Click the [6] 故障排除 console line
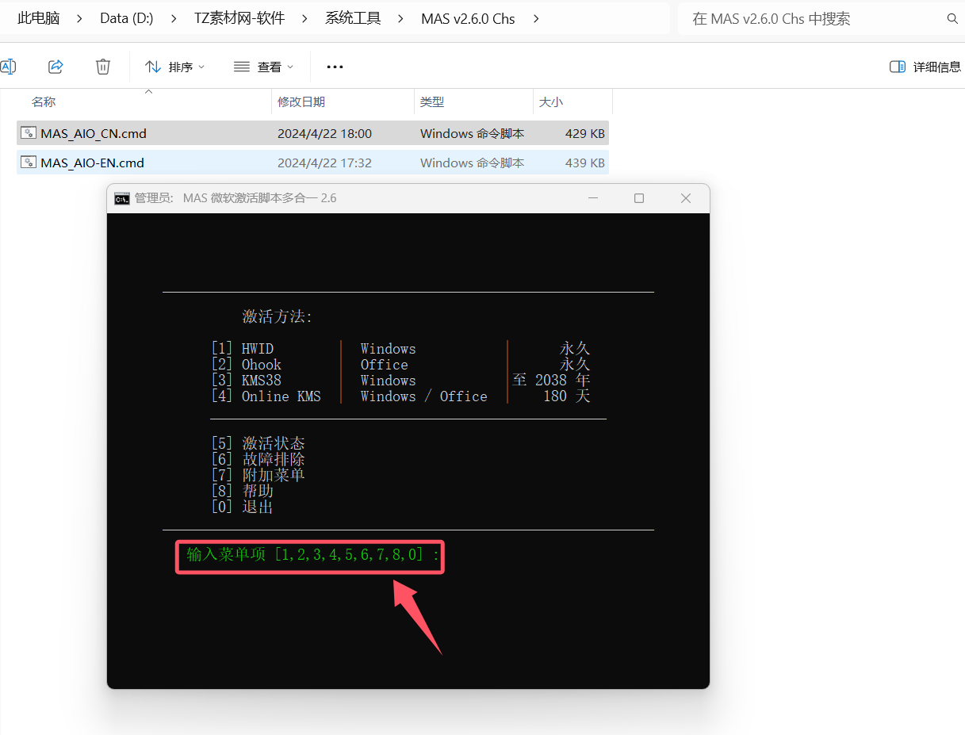The width and height of the screenshot is (965, 735). pyautogui.click(x=258, y=459)
